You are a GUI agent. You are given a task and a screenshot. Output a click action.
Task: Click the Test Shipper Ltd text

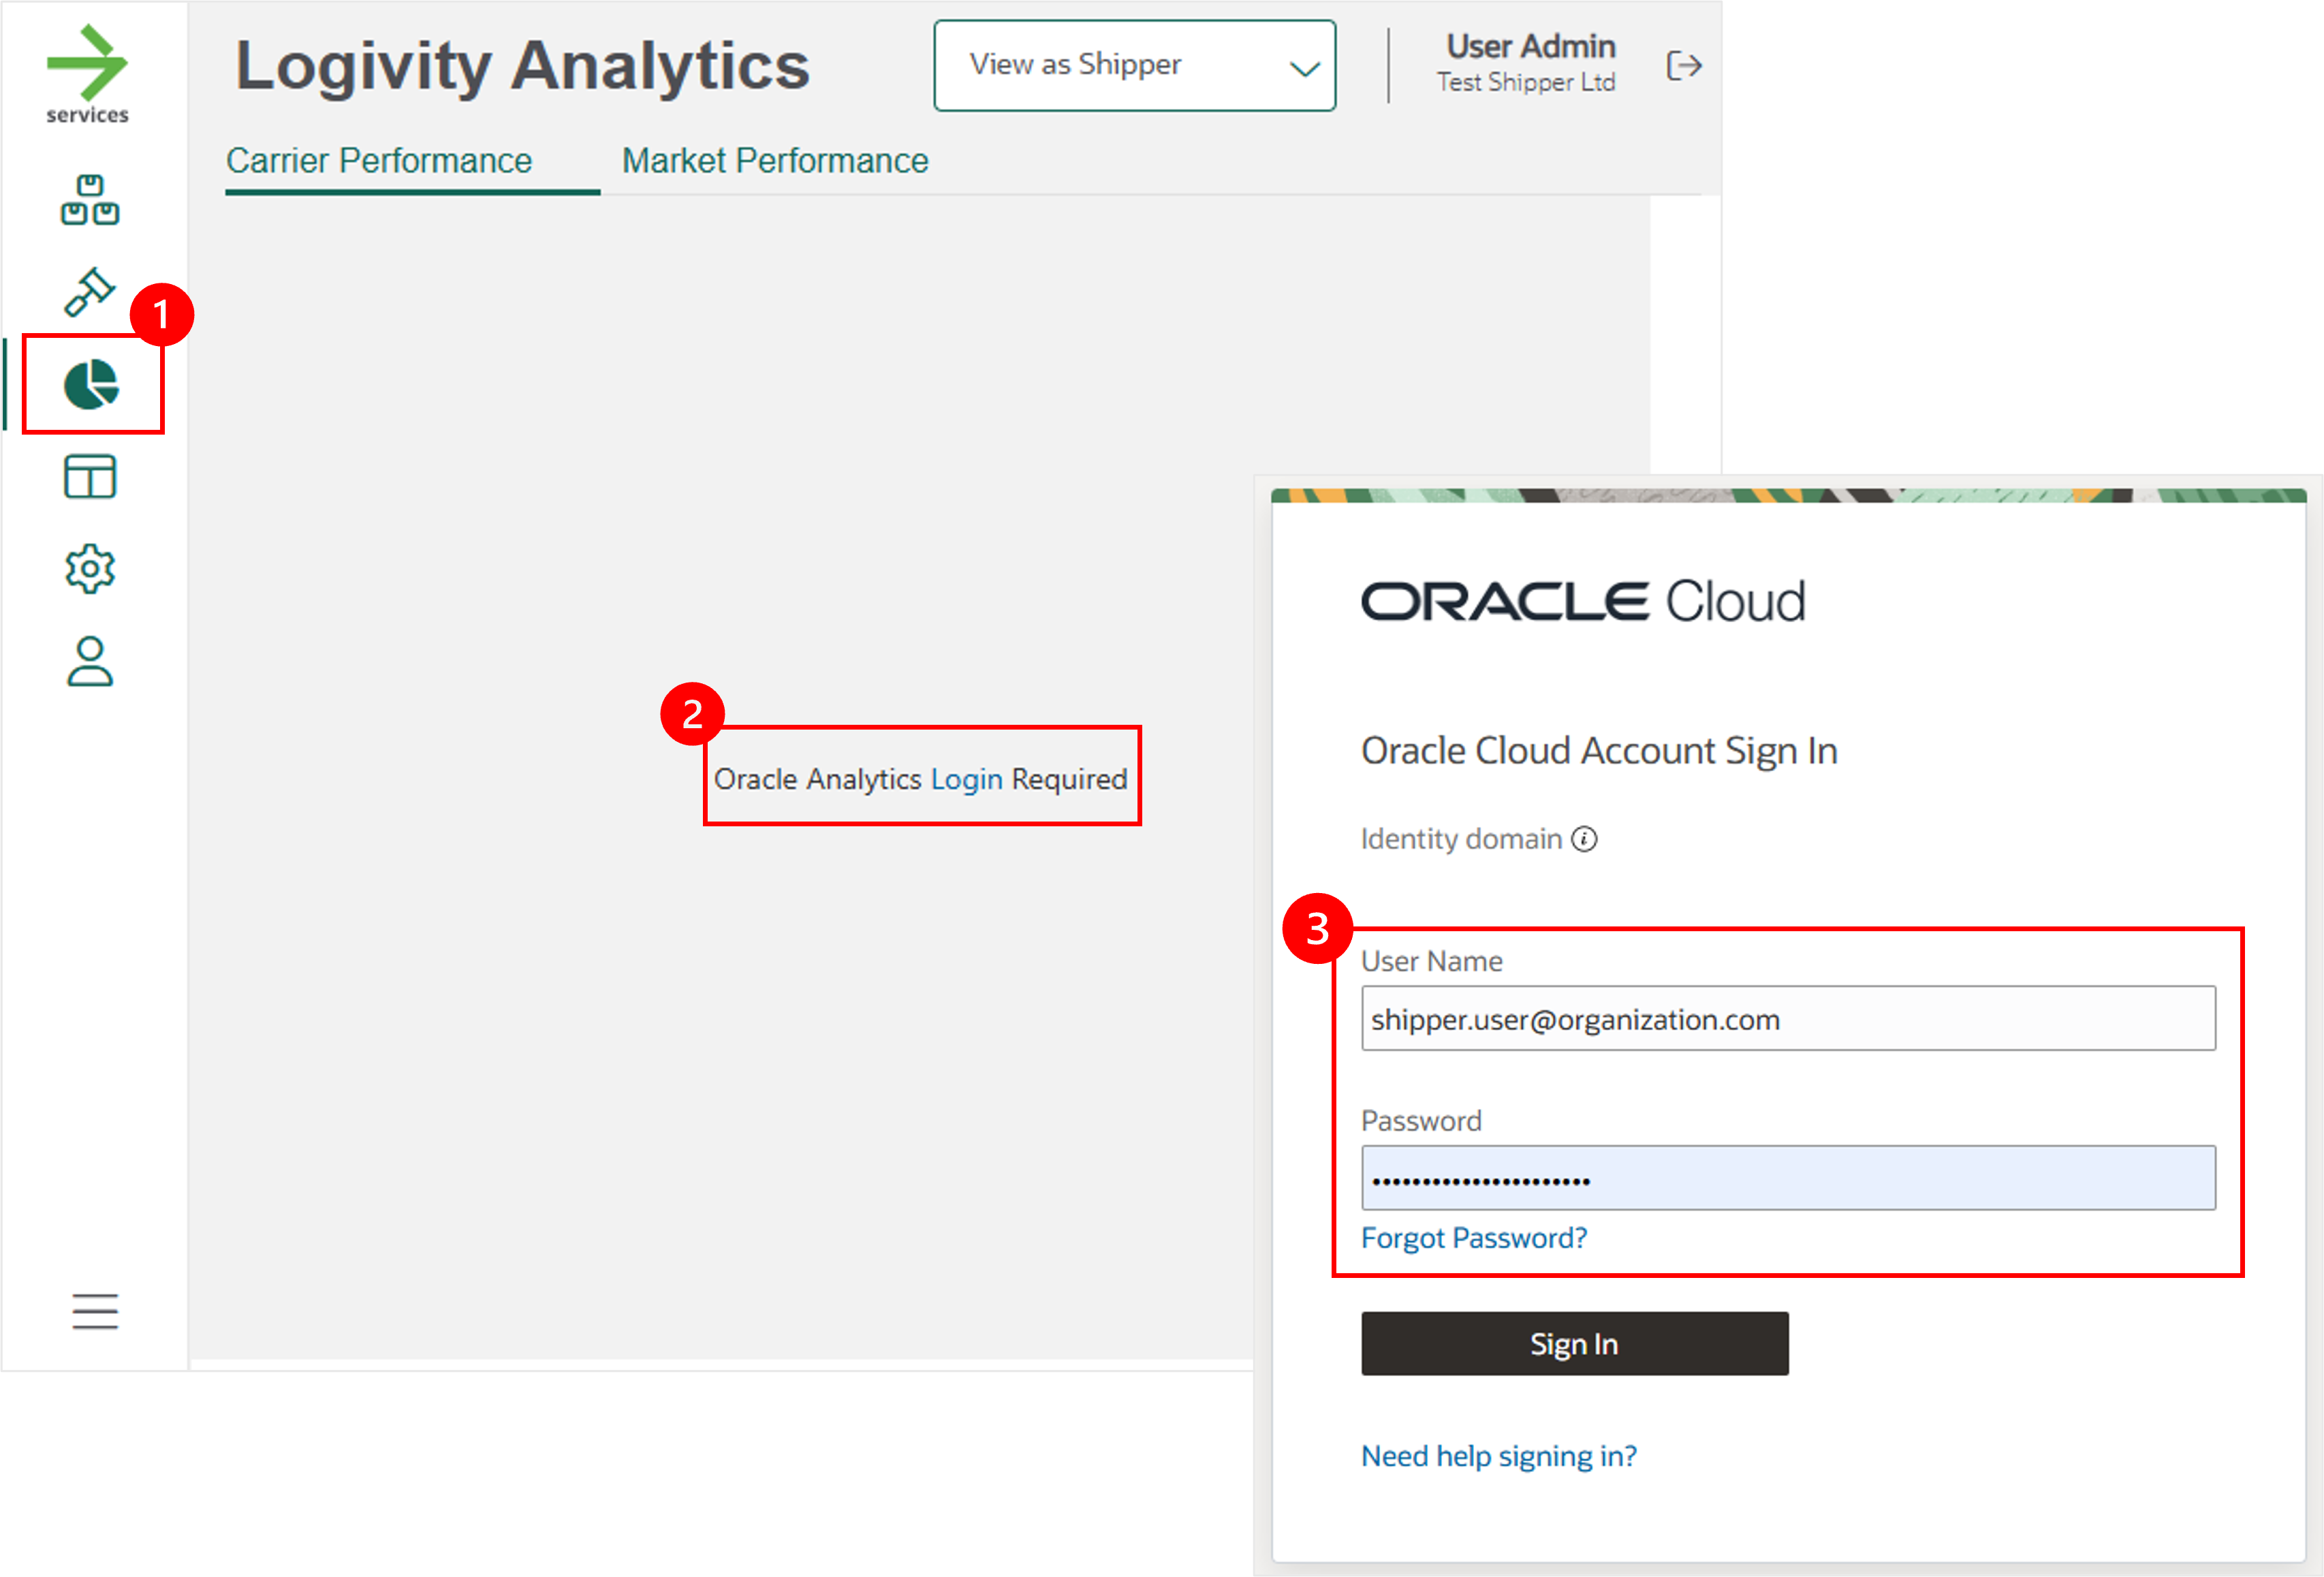click(x=1526, y=82)
